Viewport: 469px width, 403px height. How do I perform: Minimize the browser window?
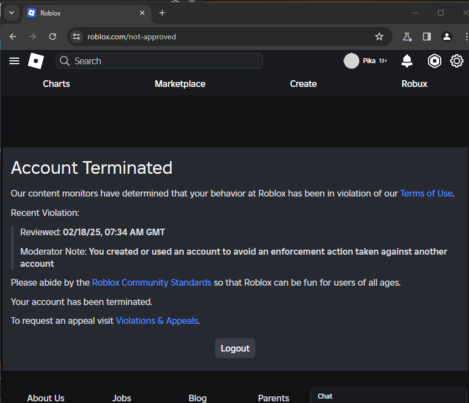point(415,13)
